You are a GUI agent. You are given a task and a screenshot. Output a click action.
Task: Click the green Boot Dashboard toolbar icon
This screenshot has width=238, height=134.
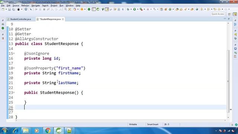(x=89, y=9)
